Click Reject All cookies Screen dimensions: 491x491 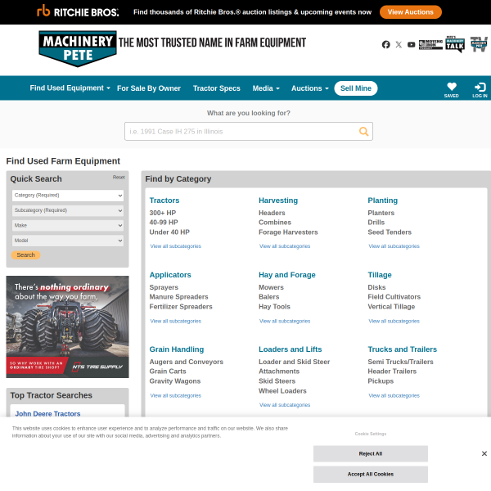point(371,453)
